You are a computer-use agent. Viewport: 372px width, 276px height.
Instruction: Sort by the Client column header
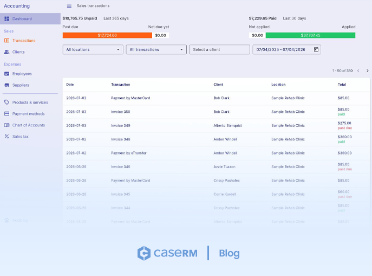point(218,85)
